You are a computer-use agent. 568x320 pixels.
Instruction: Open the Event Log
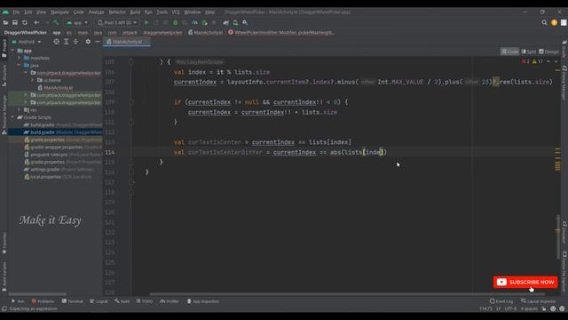tap(501, 301)
